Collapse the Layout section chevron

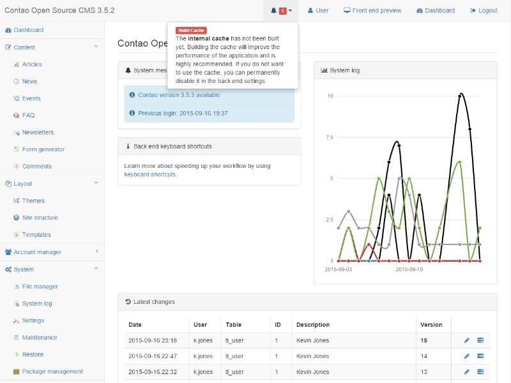point(96,183)
